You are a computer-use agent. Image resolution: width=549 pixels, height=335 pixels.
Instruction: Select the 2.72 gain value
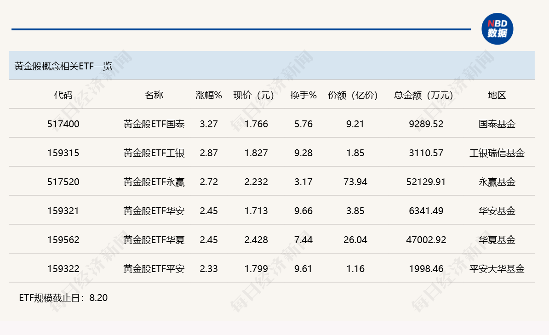(209, 182)
